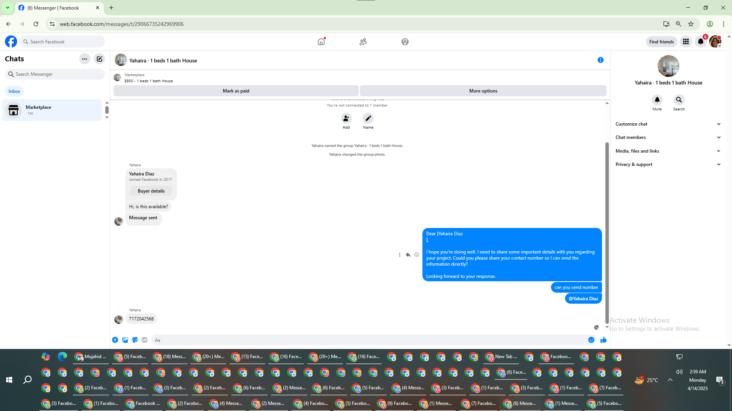
Task: Click the Buyer details button
Action: [151, 191]
